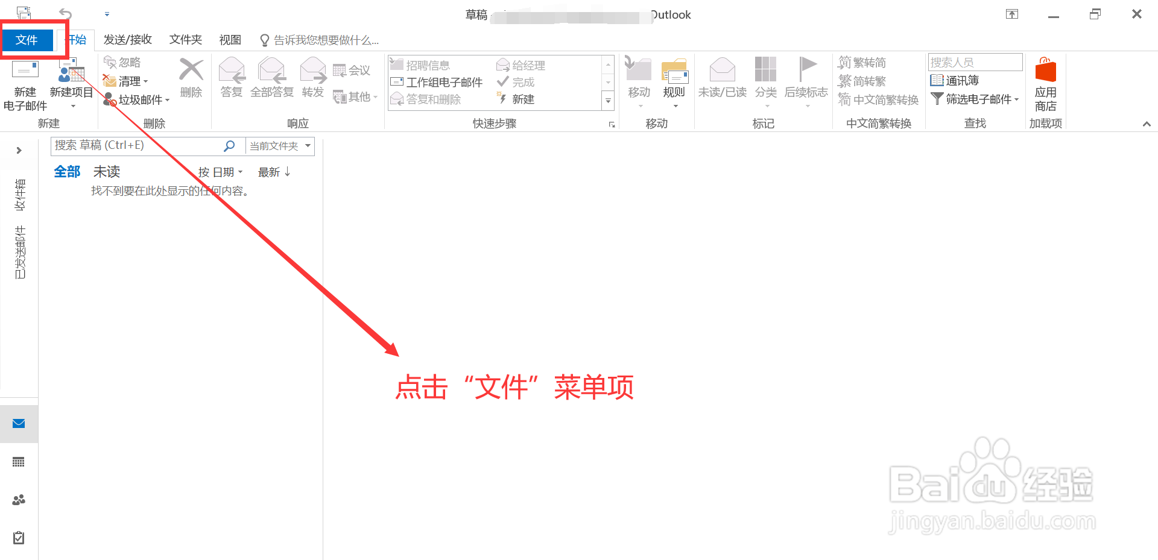Image resolution: width=1158 pixels, height=560 pixels.
Task: Switch to the 视图 ribbon tab
Action: [230, 40]
